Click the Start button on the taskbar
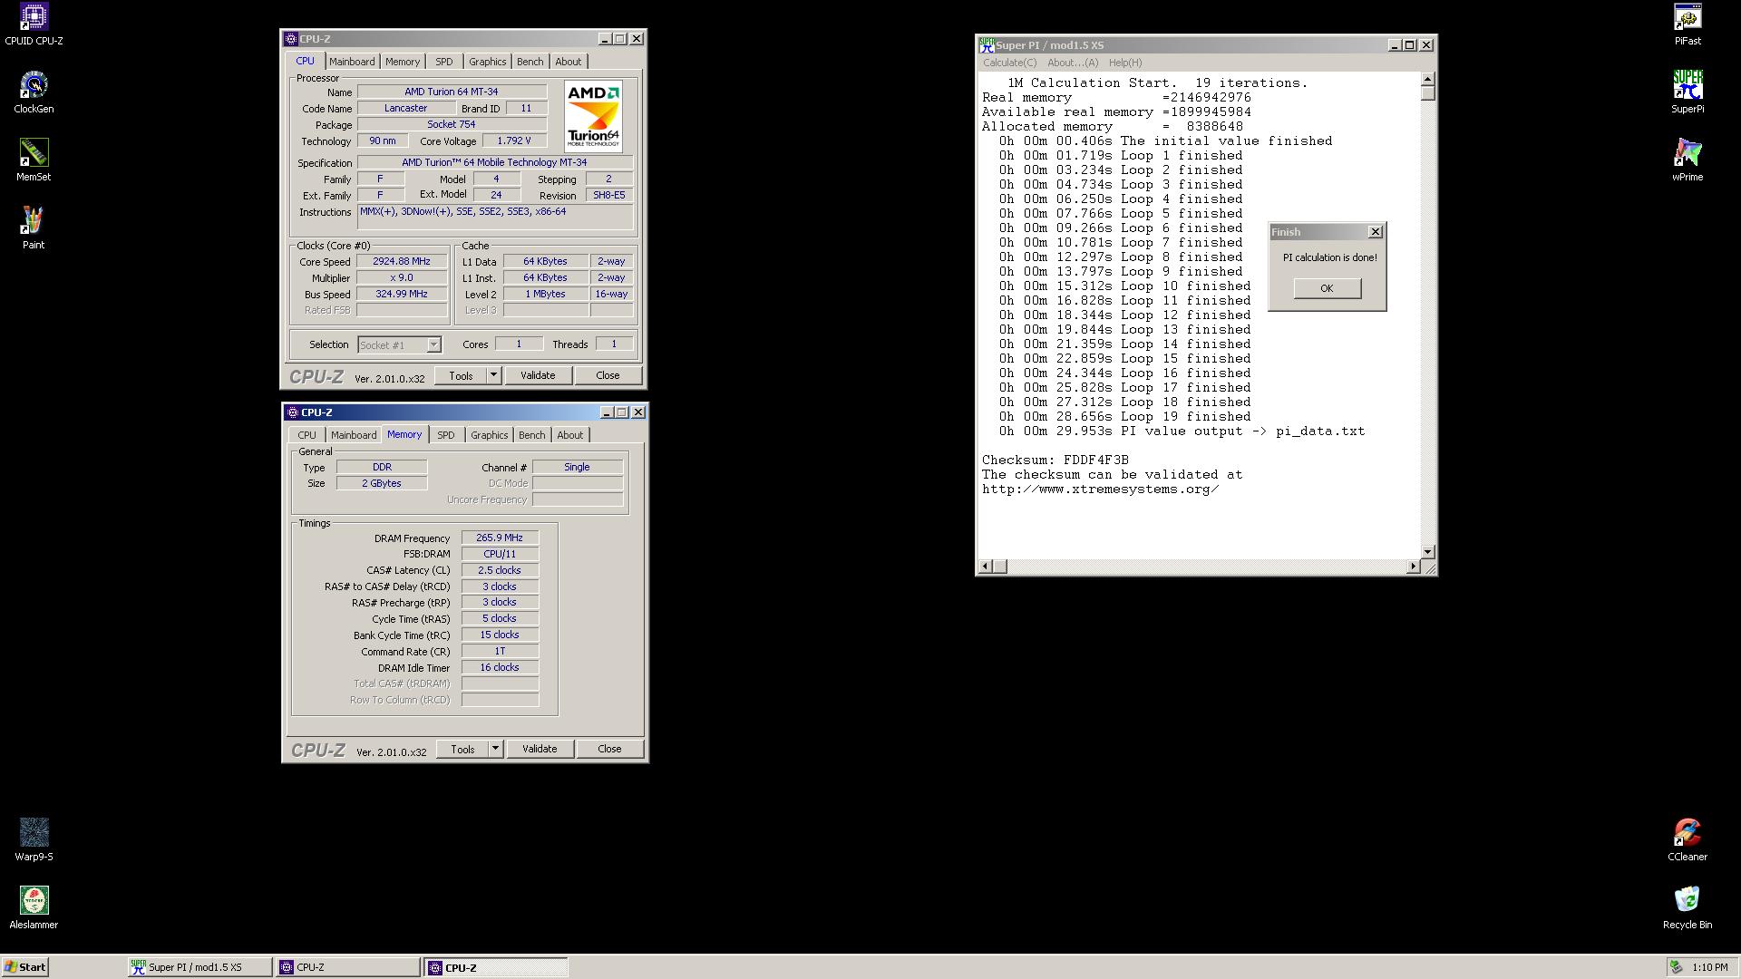Screen dimensions: 1741x979 (x=25, y=967)
